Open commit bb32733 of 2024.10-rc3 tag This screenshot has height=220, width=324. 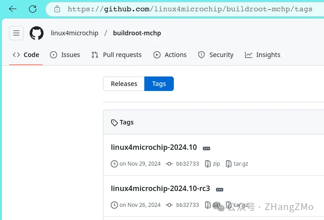[x=187, y=205]
